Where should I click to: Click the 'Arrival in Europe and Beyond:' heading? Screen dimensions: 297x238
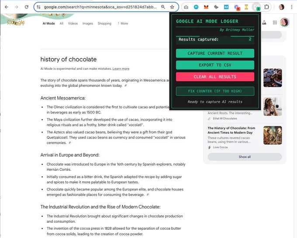click(70, 155)
